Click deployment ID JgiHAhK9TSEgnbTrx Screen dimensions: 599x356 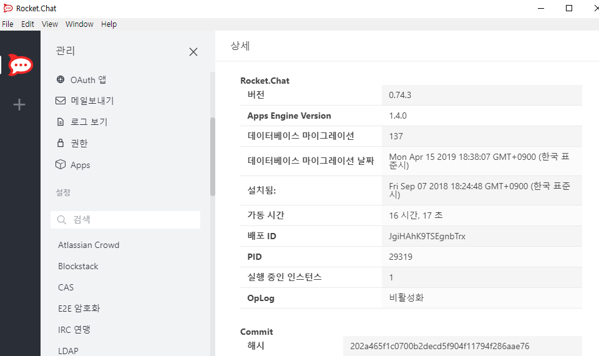coord(427,236)
